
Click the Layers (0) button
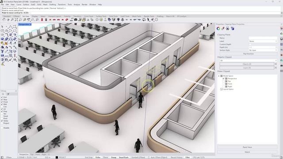(247, 68)
